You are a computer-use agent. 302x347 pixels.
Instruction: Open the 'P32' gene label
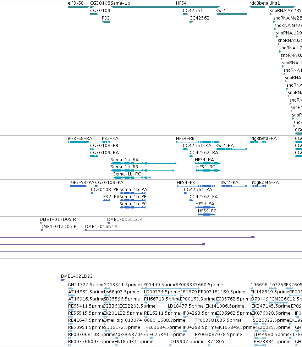tap(106, 18)
